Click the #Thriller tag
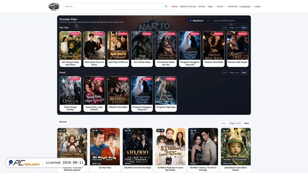 click(128, 160)
